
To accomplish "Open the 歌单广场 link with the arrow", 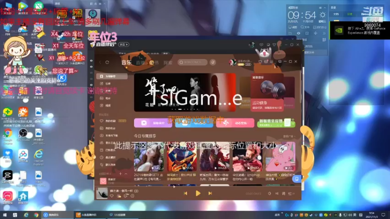I will pyautogui.click(x=289, y=136).
